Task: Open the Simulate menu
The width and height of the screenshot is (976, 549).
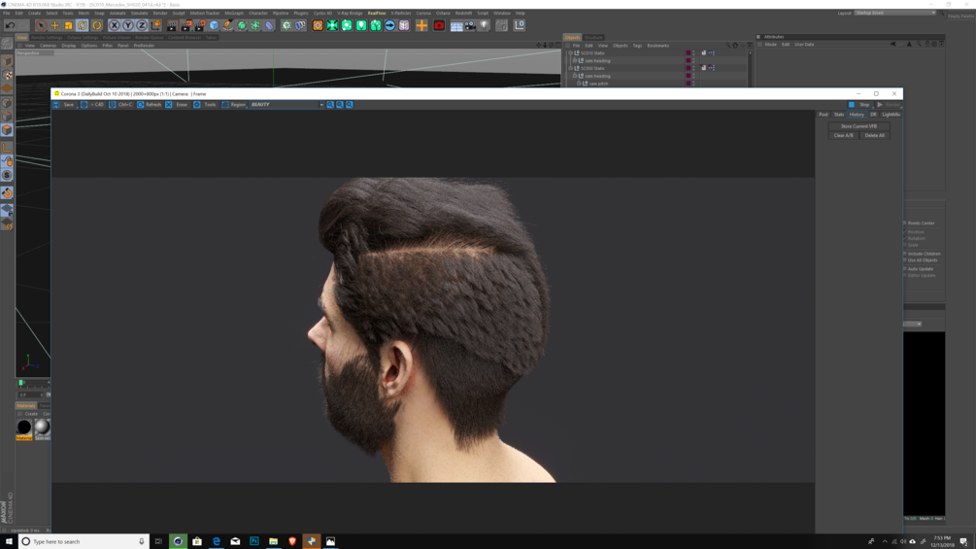Action: [140, 13]
